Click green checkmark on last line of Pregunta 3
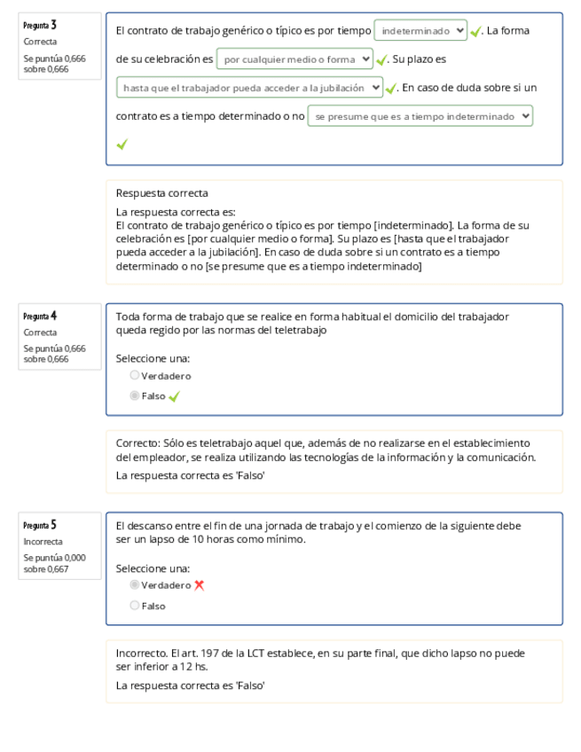This screenshot has height=752, width=581. click(122, 145)
